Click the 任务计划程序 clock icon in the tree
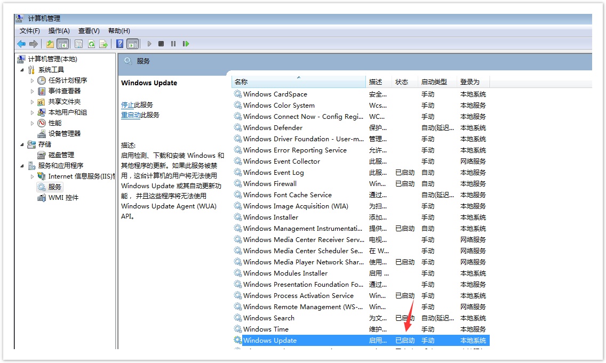Viewport: 606px width, 363px height. 42,80
